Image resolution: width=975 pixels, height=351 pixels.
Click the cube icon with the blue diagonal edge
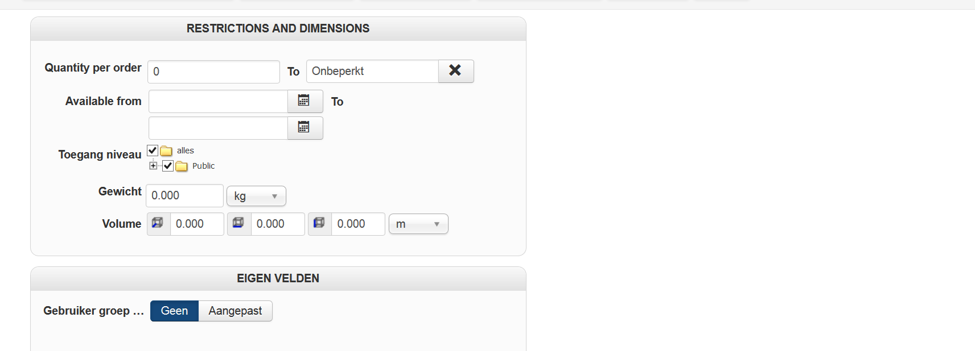[x=158, y=223]
